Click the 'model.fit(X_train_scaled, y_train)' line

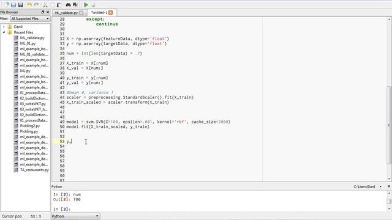tap(108, 127)
